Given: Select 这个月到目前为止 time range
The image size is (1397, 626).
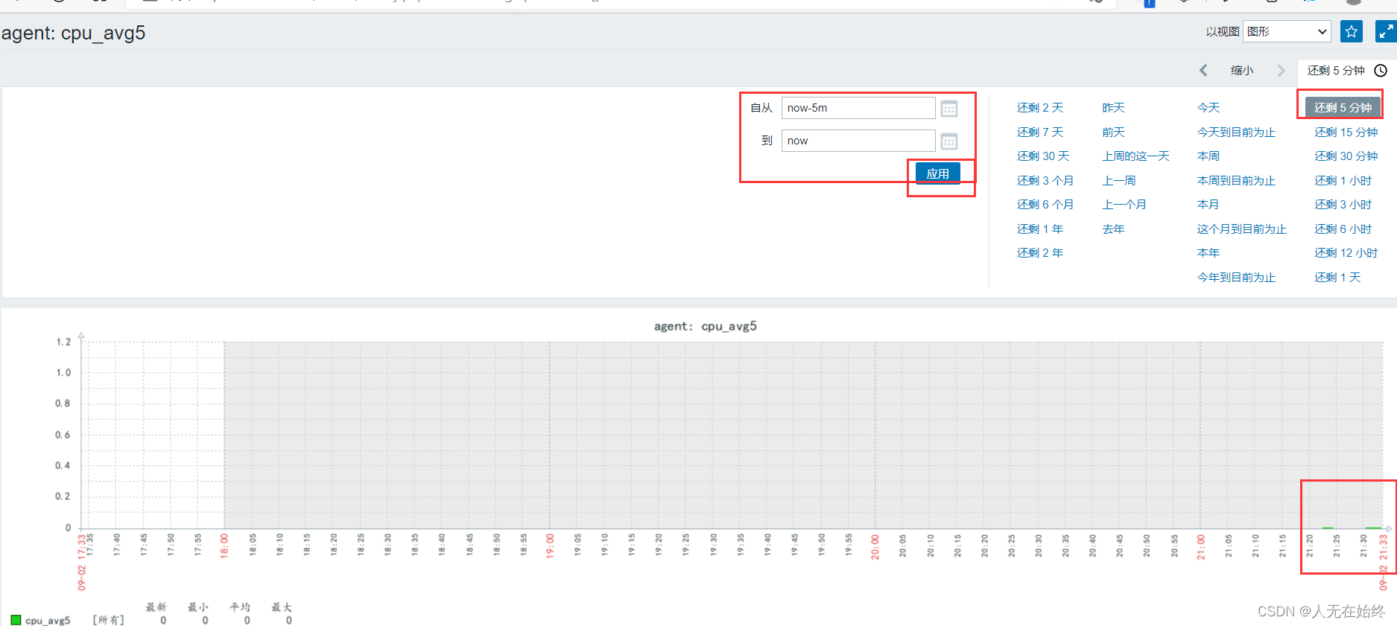Looking at the screenshot, I should click(1242, 229).
